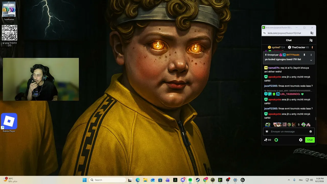The image size is (327, 184).
Task: Open the chat users list icon
Action: coord(311,40)
